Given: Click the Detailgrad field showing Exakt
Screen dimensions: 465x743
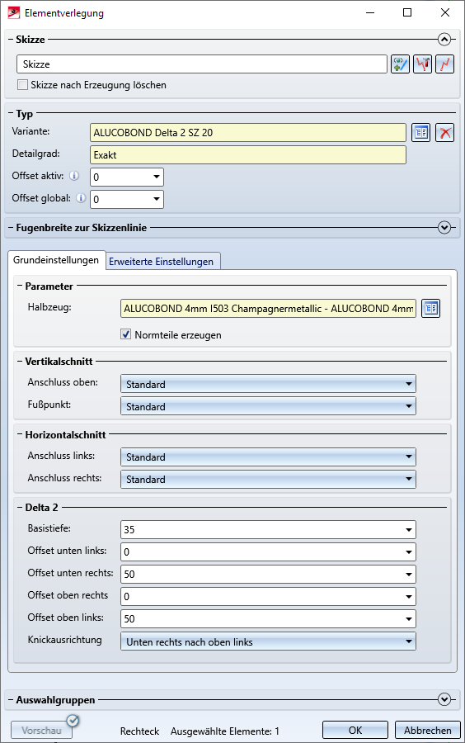Looking at the screenshot, I should tap(248, 155).
